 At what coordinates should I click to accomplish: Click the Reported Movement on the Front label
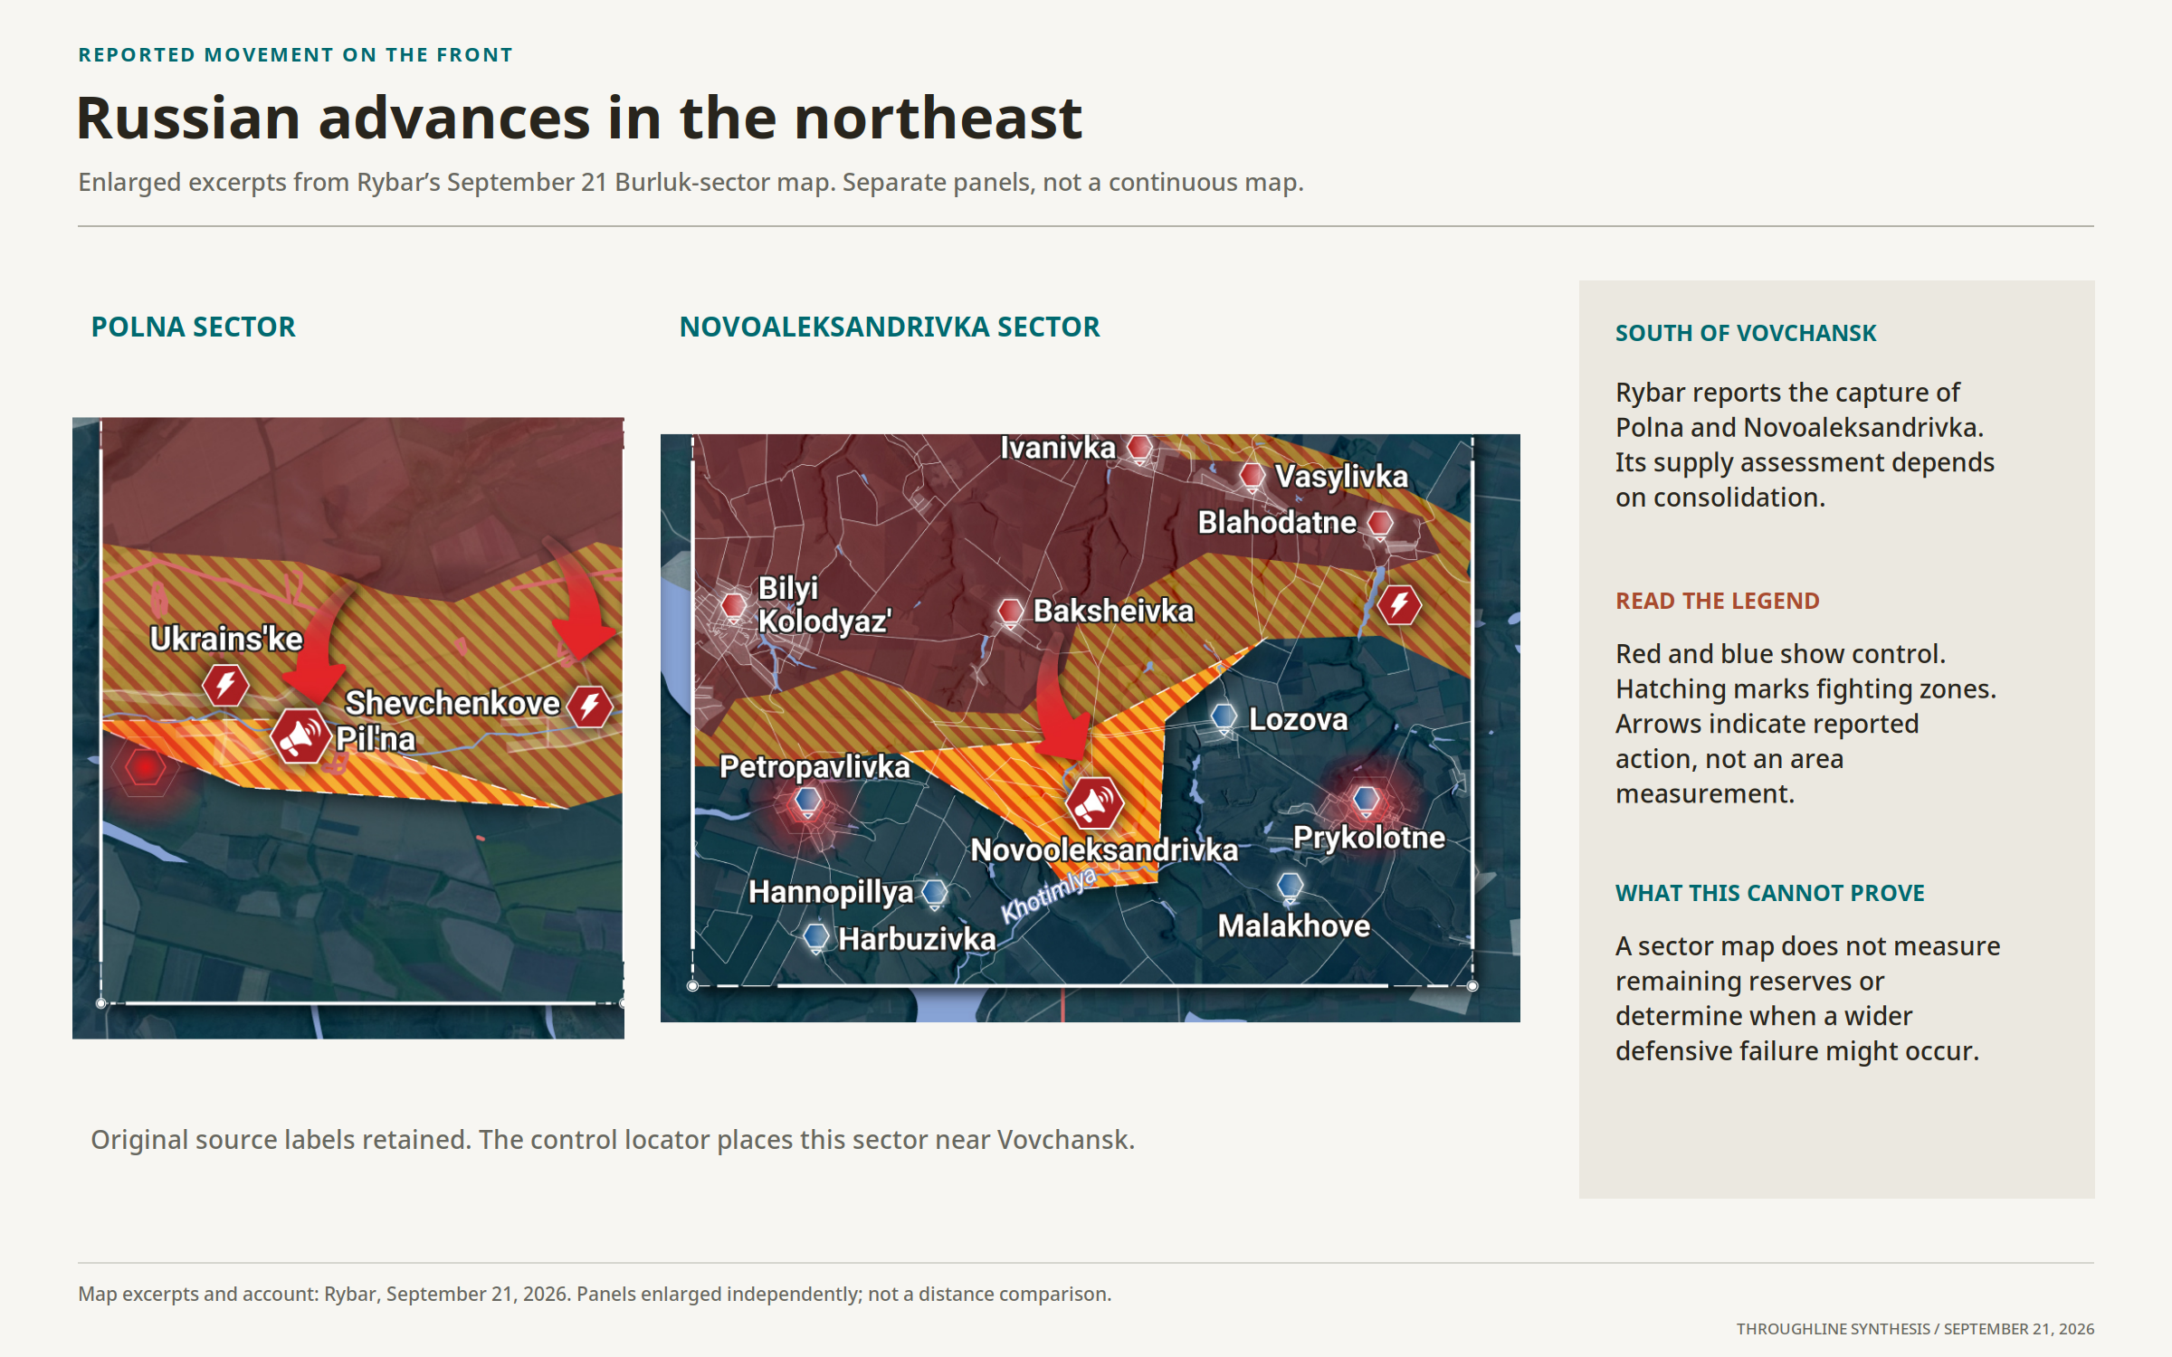tap(295, 55)
